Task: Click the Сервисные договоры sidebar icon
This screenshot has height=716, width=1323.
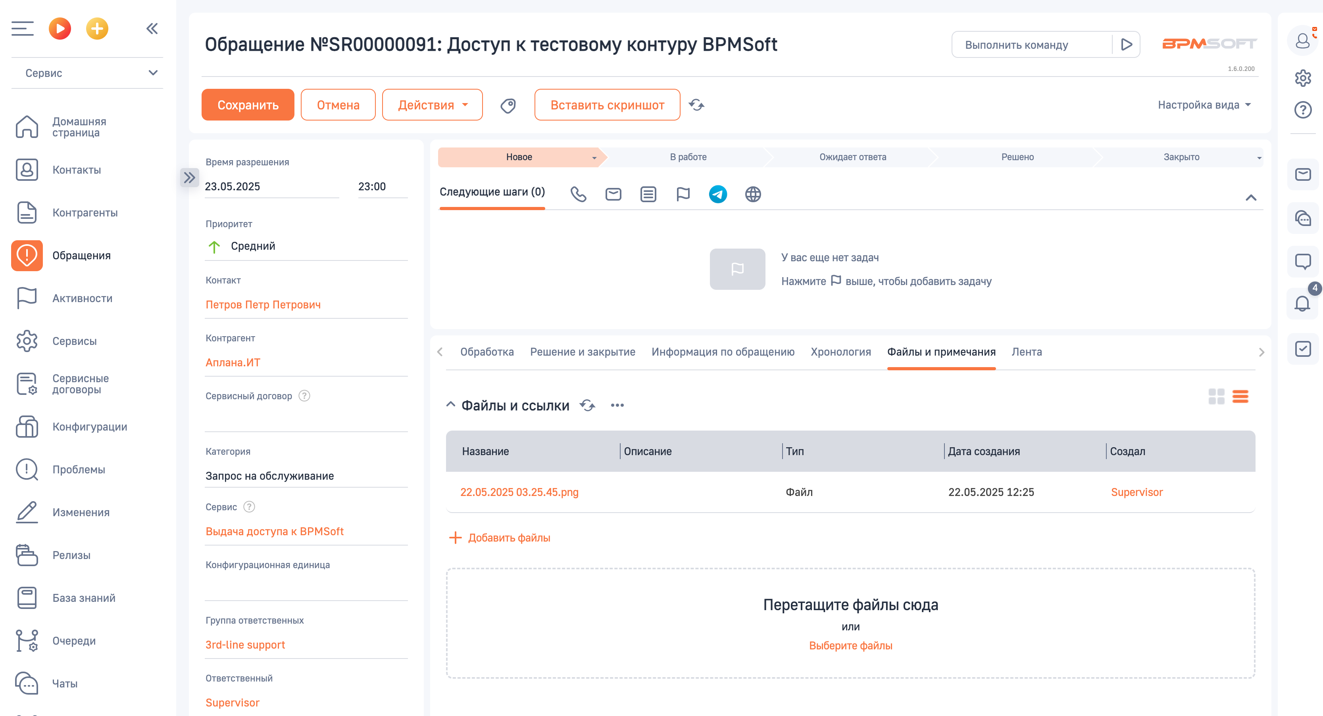Action: pyautogui.click(x=27, y=384)
